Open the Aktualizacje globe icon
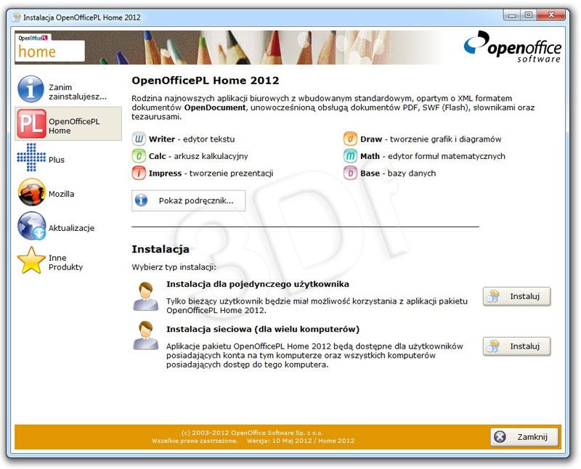This screenshot has width=581, height=469. (x=31, y=226)
